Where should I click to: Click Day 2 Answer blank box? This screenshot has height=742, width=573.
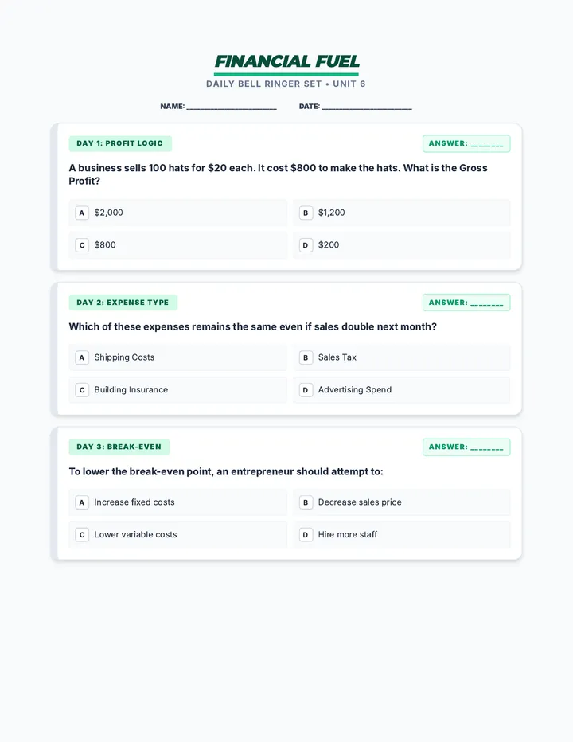point(466,303)
